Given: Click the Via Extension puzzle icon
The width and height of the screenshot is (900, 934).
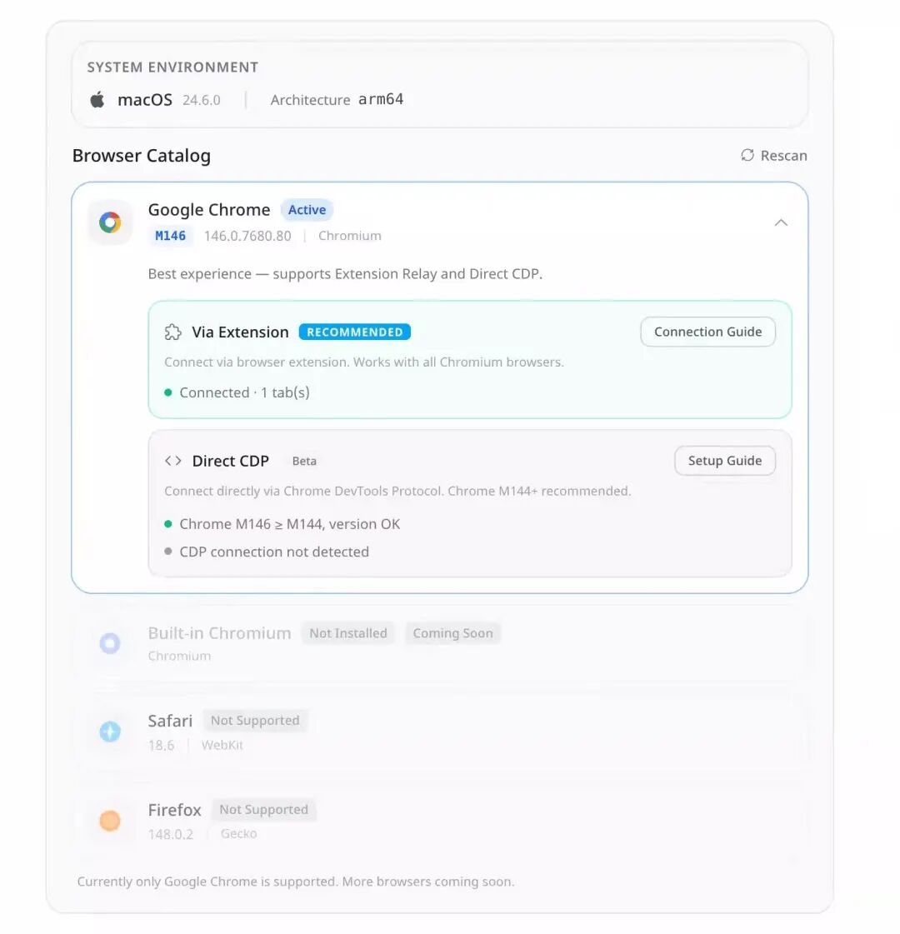Looking at the screenshot, I should [172, 332].
